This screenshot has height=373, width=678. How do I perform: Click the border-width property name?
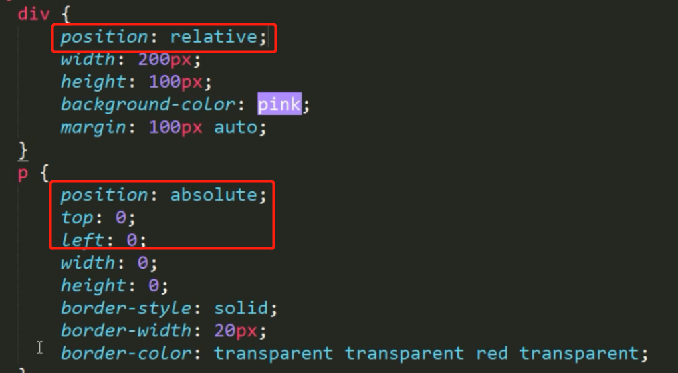tap(126, 330)
